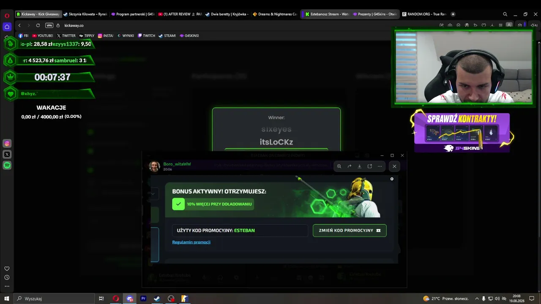Search open tabs with magnifier icon

(505, 14)
